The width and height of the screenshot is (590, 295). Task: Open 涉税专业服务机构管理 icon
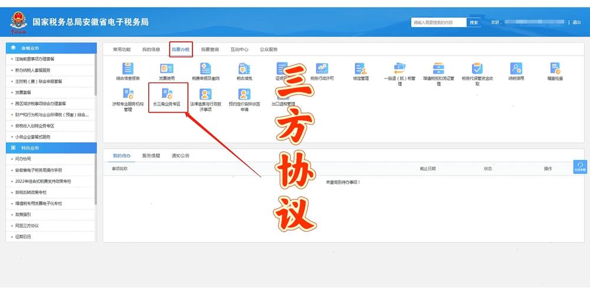click(x=128, y=94)
